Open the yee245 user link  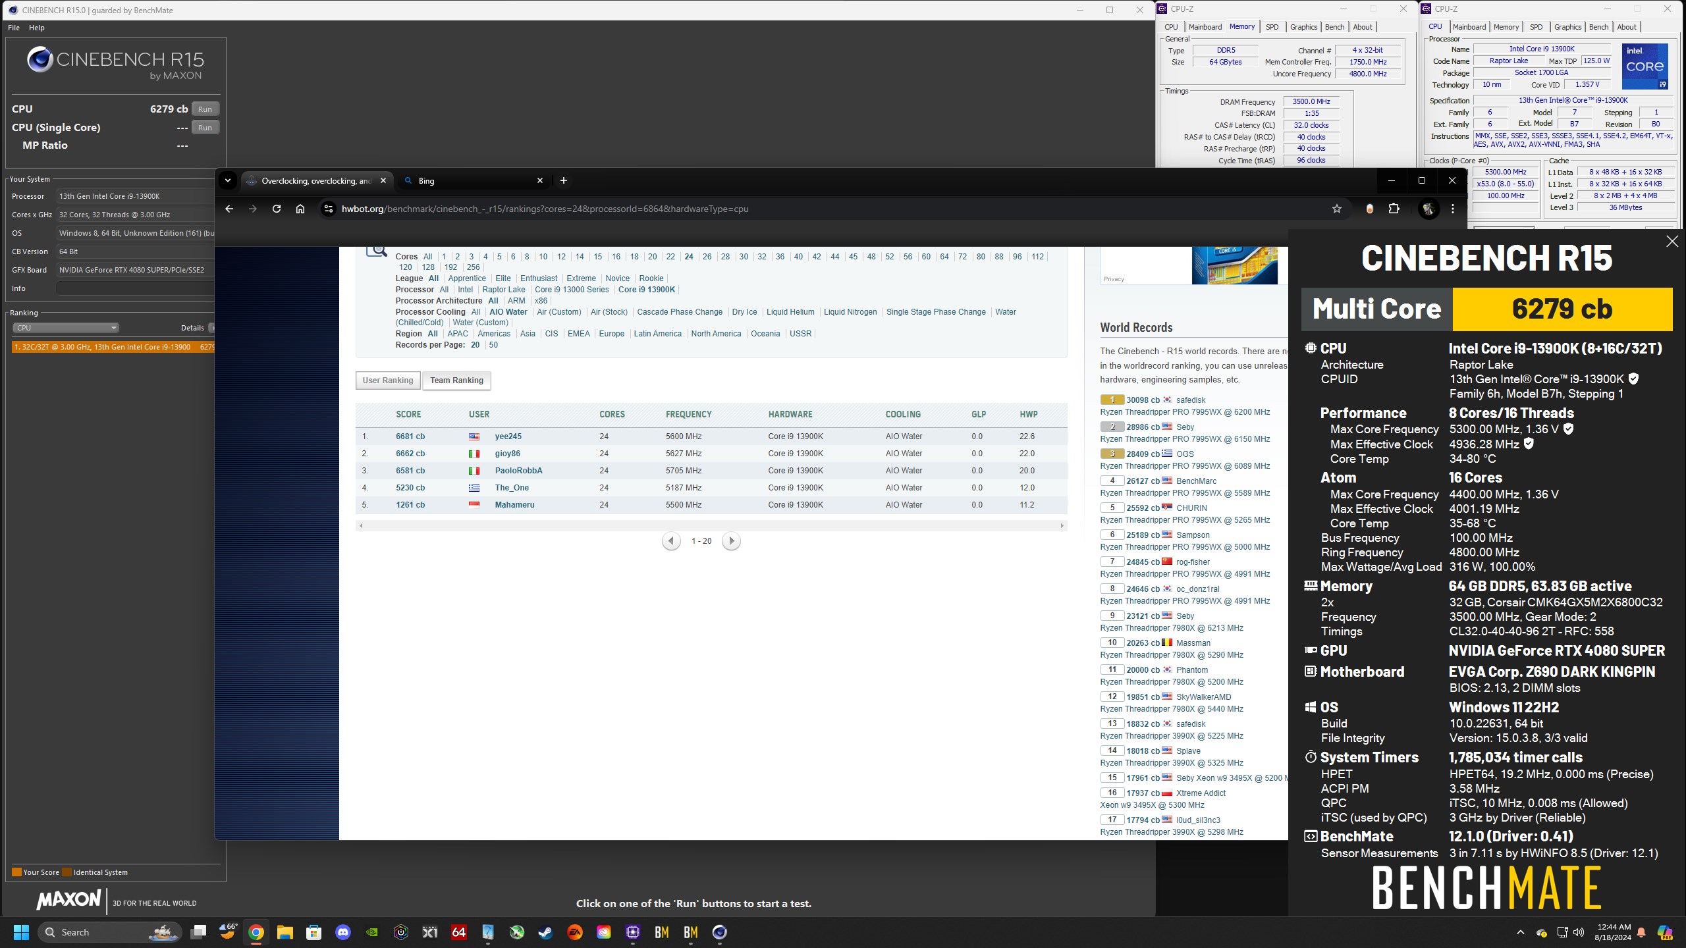tap(508, 436)
